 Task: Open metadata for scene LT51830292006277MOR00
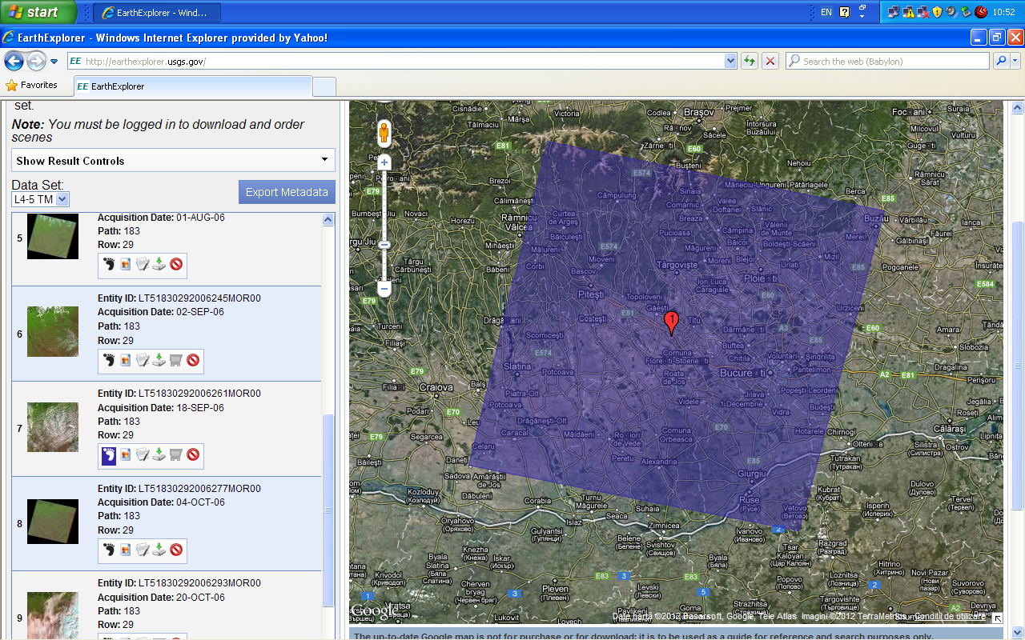(x=143, y=550)
